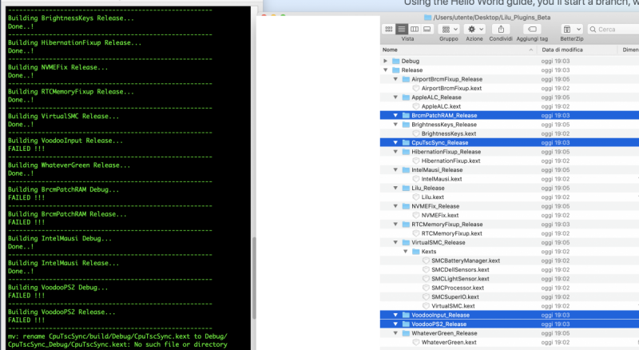Select the AppleALC.kext file icon
Viewport: 639px width, 350px height.
click(x=416, y=106)
